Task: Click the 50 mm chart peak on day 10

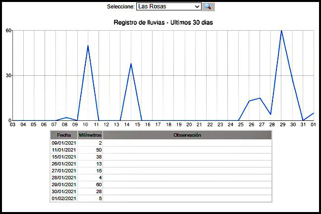Action: pyautogui.click(x=88, y=46)
